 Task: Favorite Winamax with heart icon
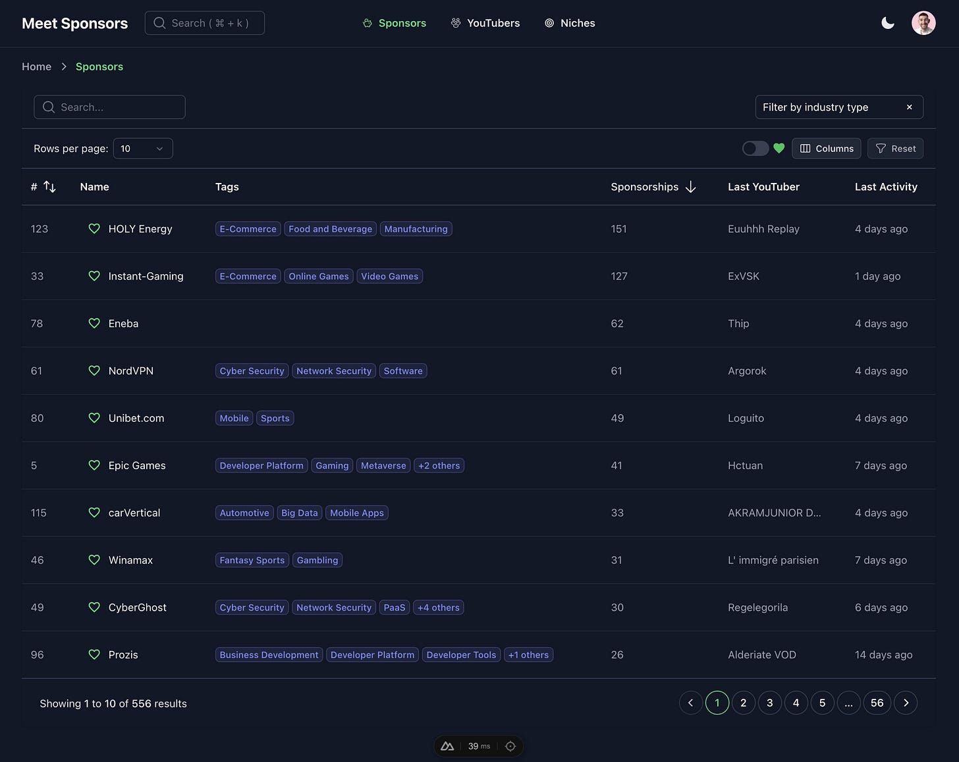coord(94,560)
